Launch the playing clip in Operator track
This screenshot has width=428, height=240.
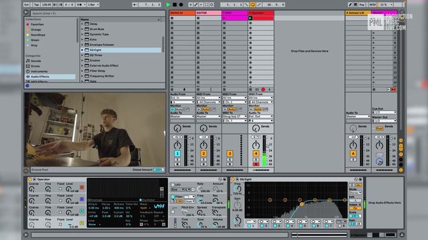[x=250, y=18]
